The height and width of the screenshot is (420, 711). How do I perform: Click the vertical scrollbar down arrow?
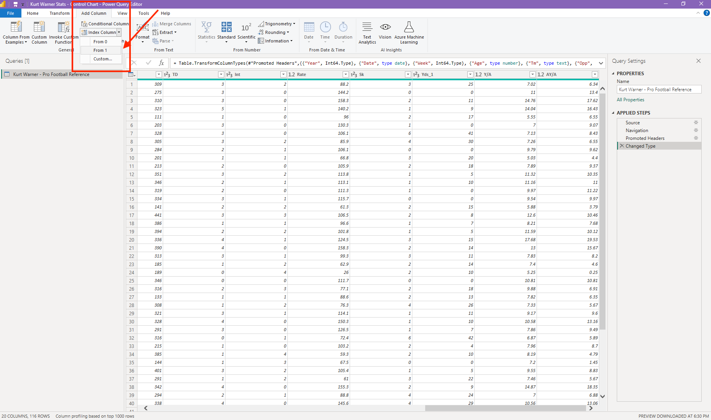(x=602, y=396)
